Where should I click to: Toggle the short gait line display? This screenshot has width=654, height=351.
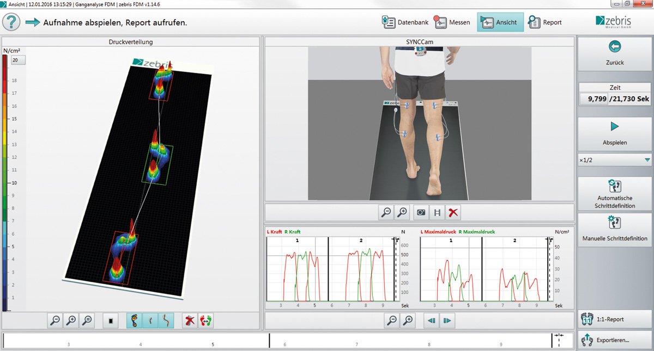coord(150,321)
